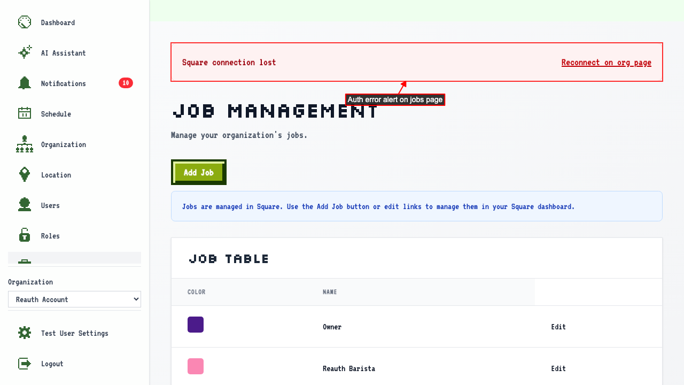Image resolution: width=684 pixels, height=385 pixels.
Task: Click the Location pin icon
Action: pyautogui.click(x=25, y=175)
